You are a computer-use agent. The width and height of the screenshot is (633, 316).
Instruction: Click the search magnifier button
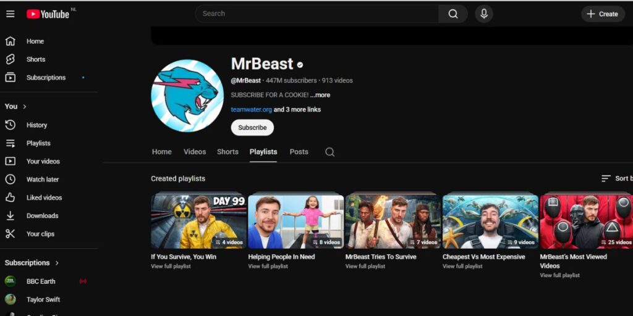coord(453,14)
